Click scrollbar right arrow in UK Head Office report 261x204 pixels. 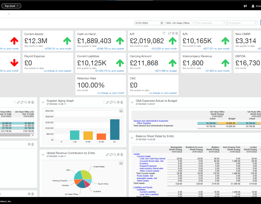(x=33, y=135)
